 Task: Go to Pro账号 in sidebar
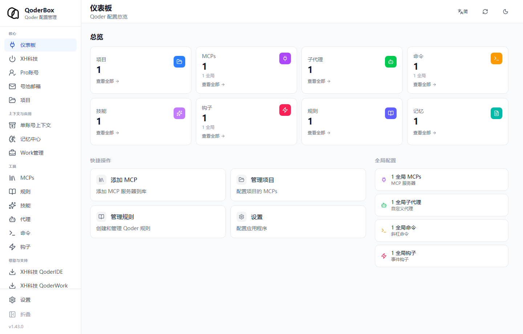point(40,73)
